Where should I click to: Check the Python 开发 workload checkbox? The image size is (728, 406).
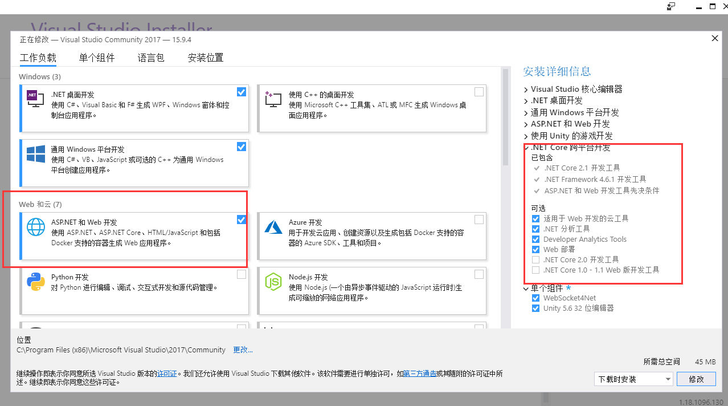coord(242,274)
